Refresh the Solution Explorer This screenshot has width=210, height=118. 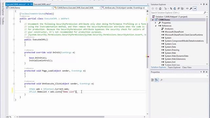coord(175,9)
